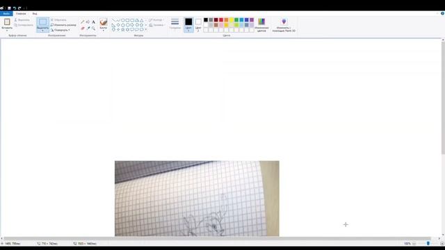445x250 pixels.
Task: Open the line Thickness dropdown
Action: 175,24
